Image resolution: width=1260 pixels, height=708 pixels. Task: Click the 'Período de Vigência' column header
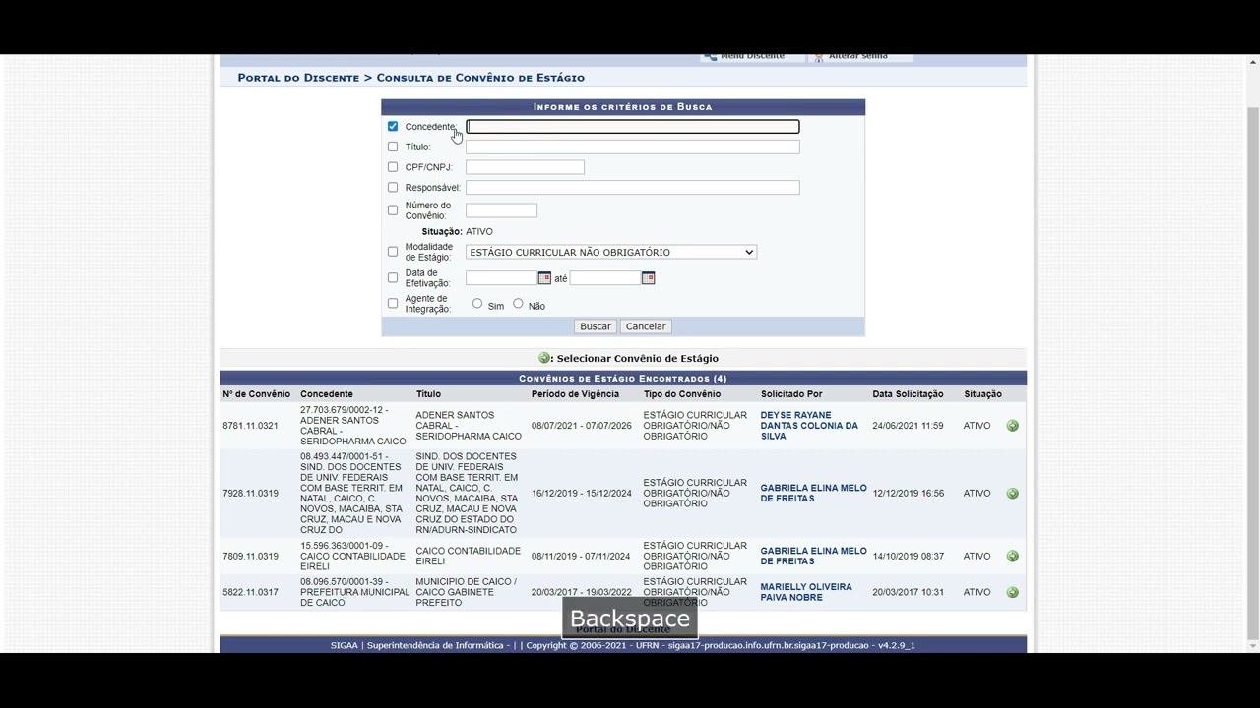pyautogui.click(x=576, y=394)
